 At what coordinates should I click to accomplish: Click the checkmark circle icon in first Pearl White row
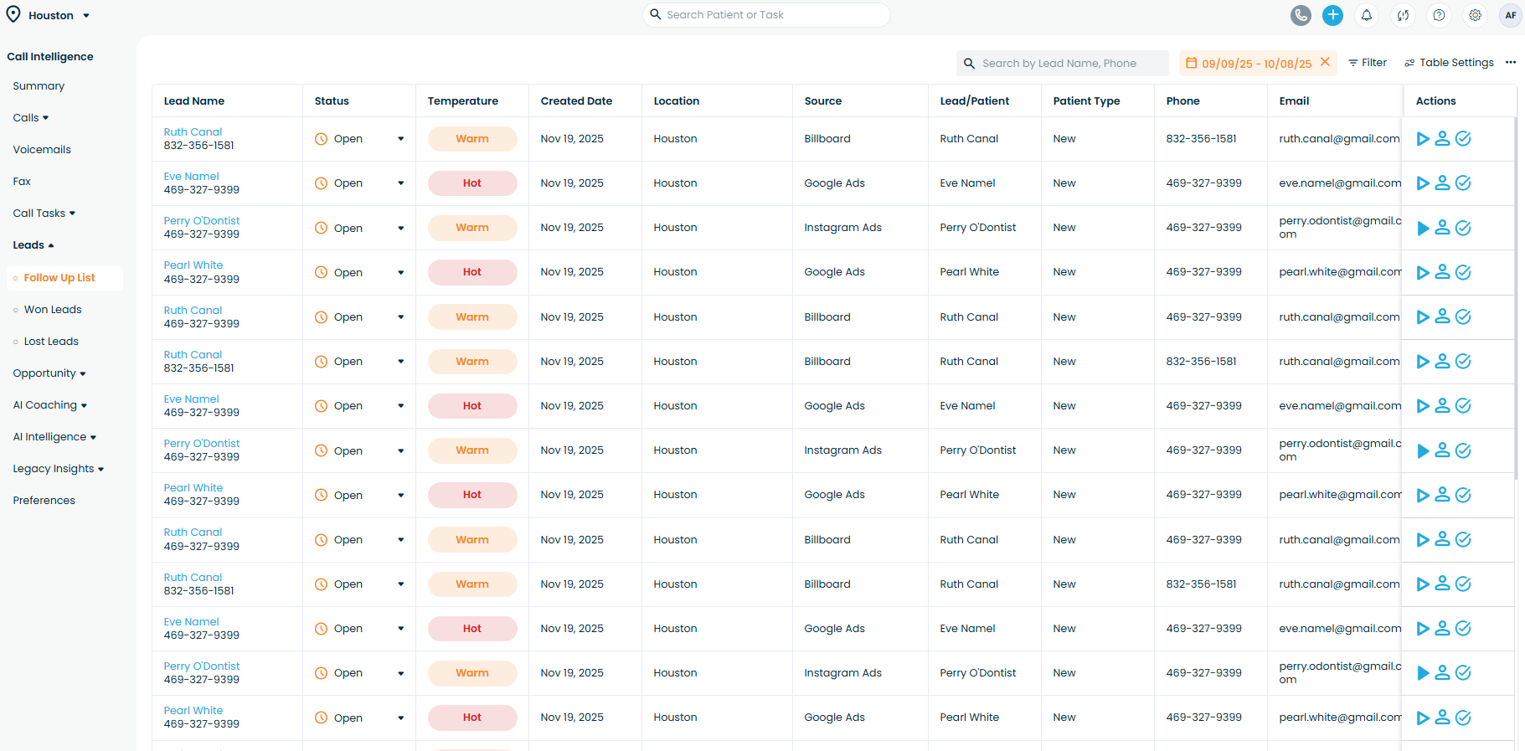(1463, 272)
